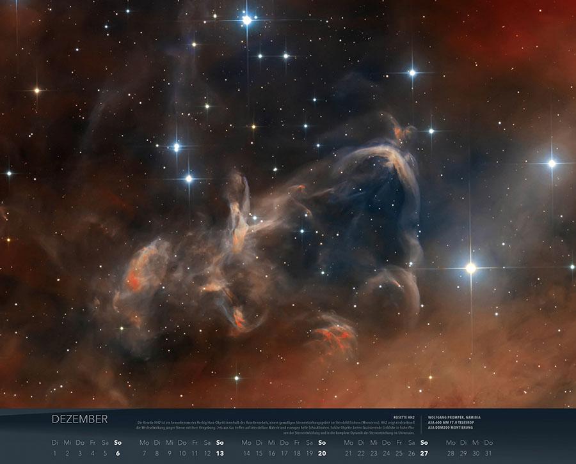This screenshot has width=576, height=464.
Task: Select Sunday the 13th in the calendar
Action: click(220, 453)
